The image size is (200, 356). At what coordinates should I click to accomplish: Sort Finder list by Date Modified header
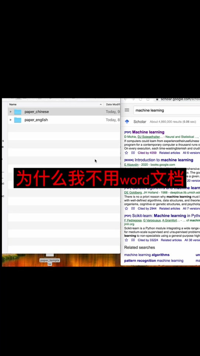coord(113,105)
